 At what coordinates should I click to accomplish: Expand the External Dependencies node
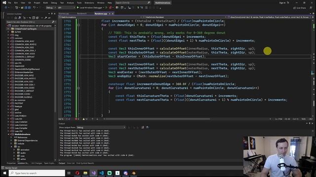[11, 141]
